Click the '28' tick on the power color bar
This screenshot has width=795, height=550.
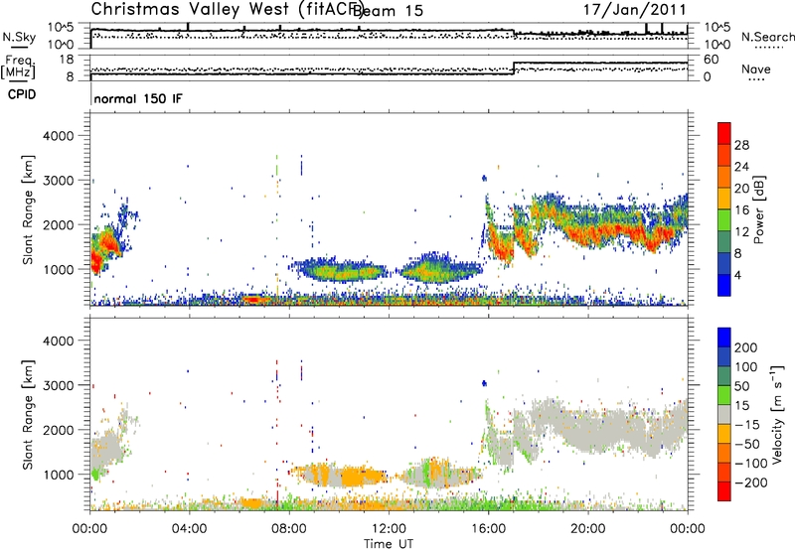pyautogui.click(x=741, y=145)
